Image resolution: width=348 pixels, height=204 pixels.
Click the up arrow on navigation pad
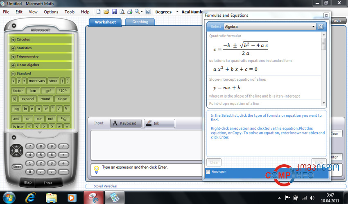coord(16,147)
